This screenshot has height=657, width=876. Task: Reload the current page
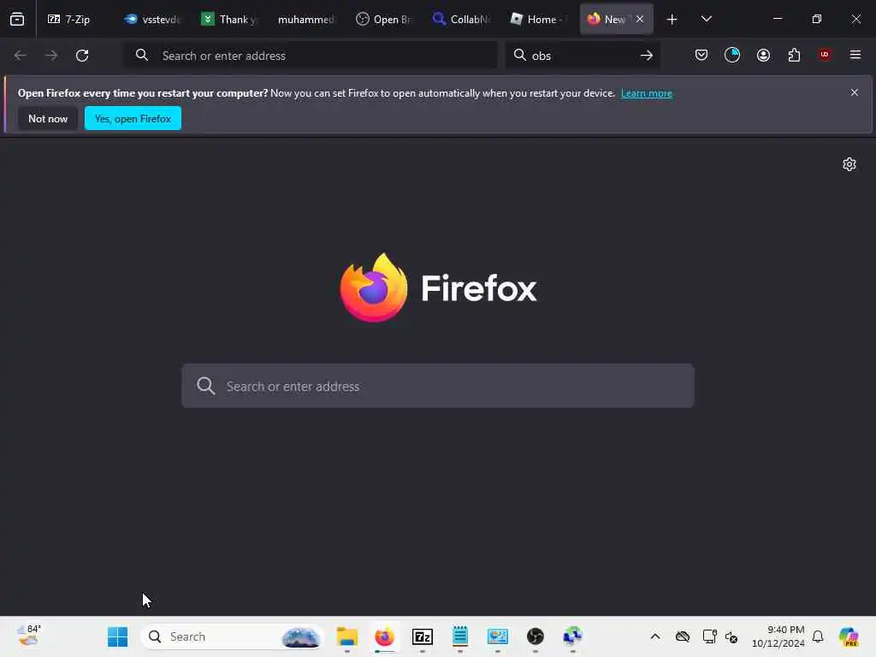click(82, 56)
